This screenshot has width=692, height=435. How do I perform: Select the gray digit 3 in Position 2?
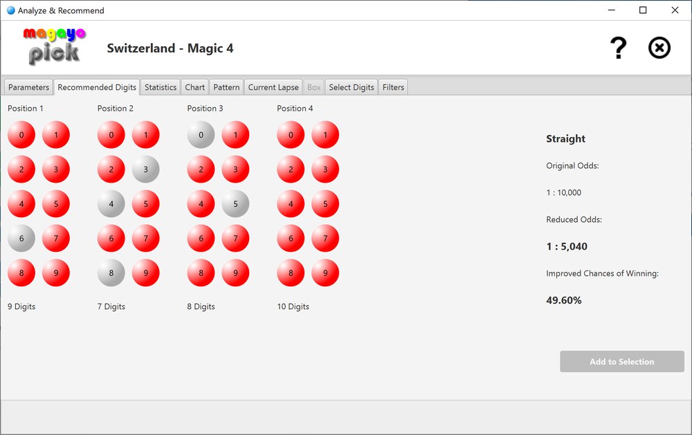[146, 169]
